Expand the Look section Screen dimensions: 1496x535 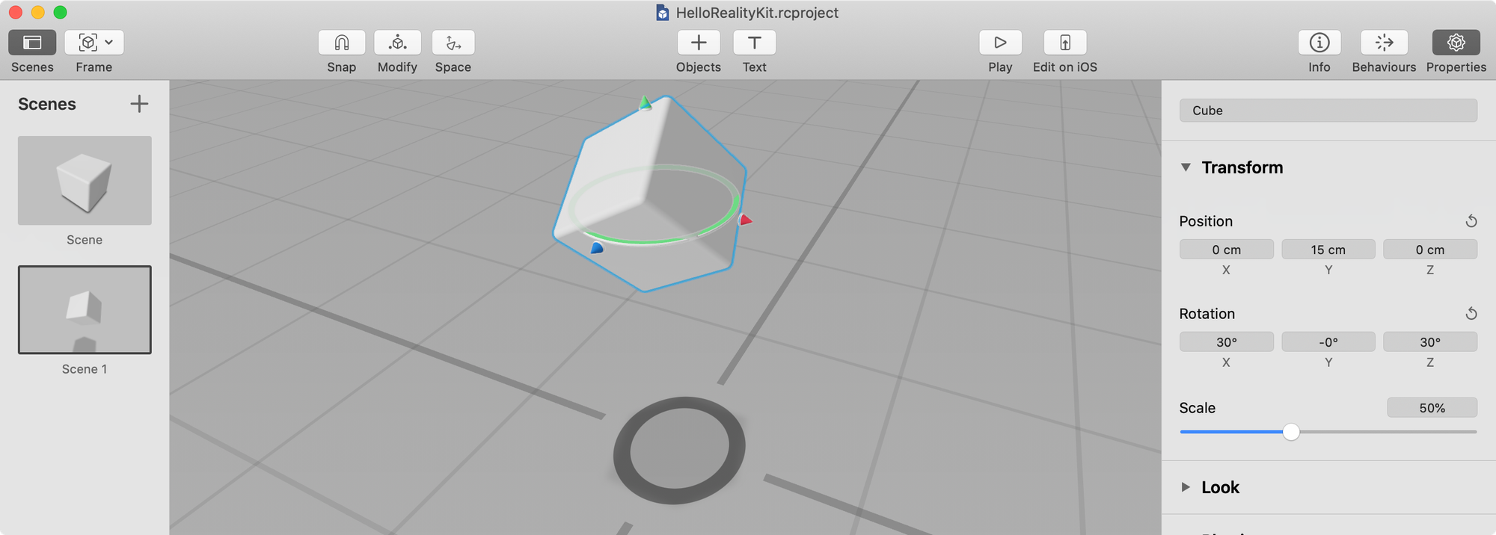(1186, 487)
